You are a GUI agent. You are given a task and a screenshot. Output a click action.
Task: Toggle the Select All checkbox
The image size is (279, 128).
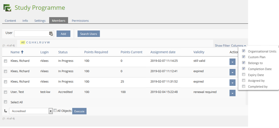5,102
